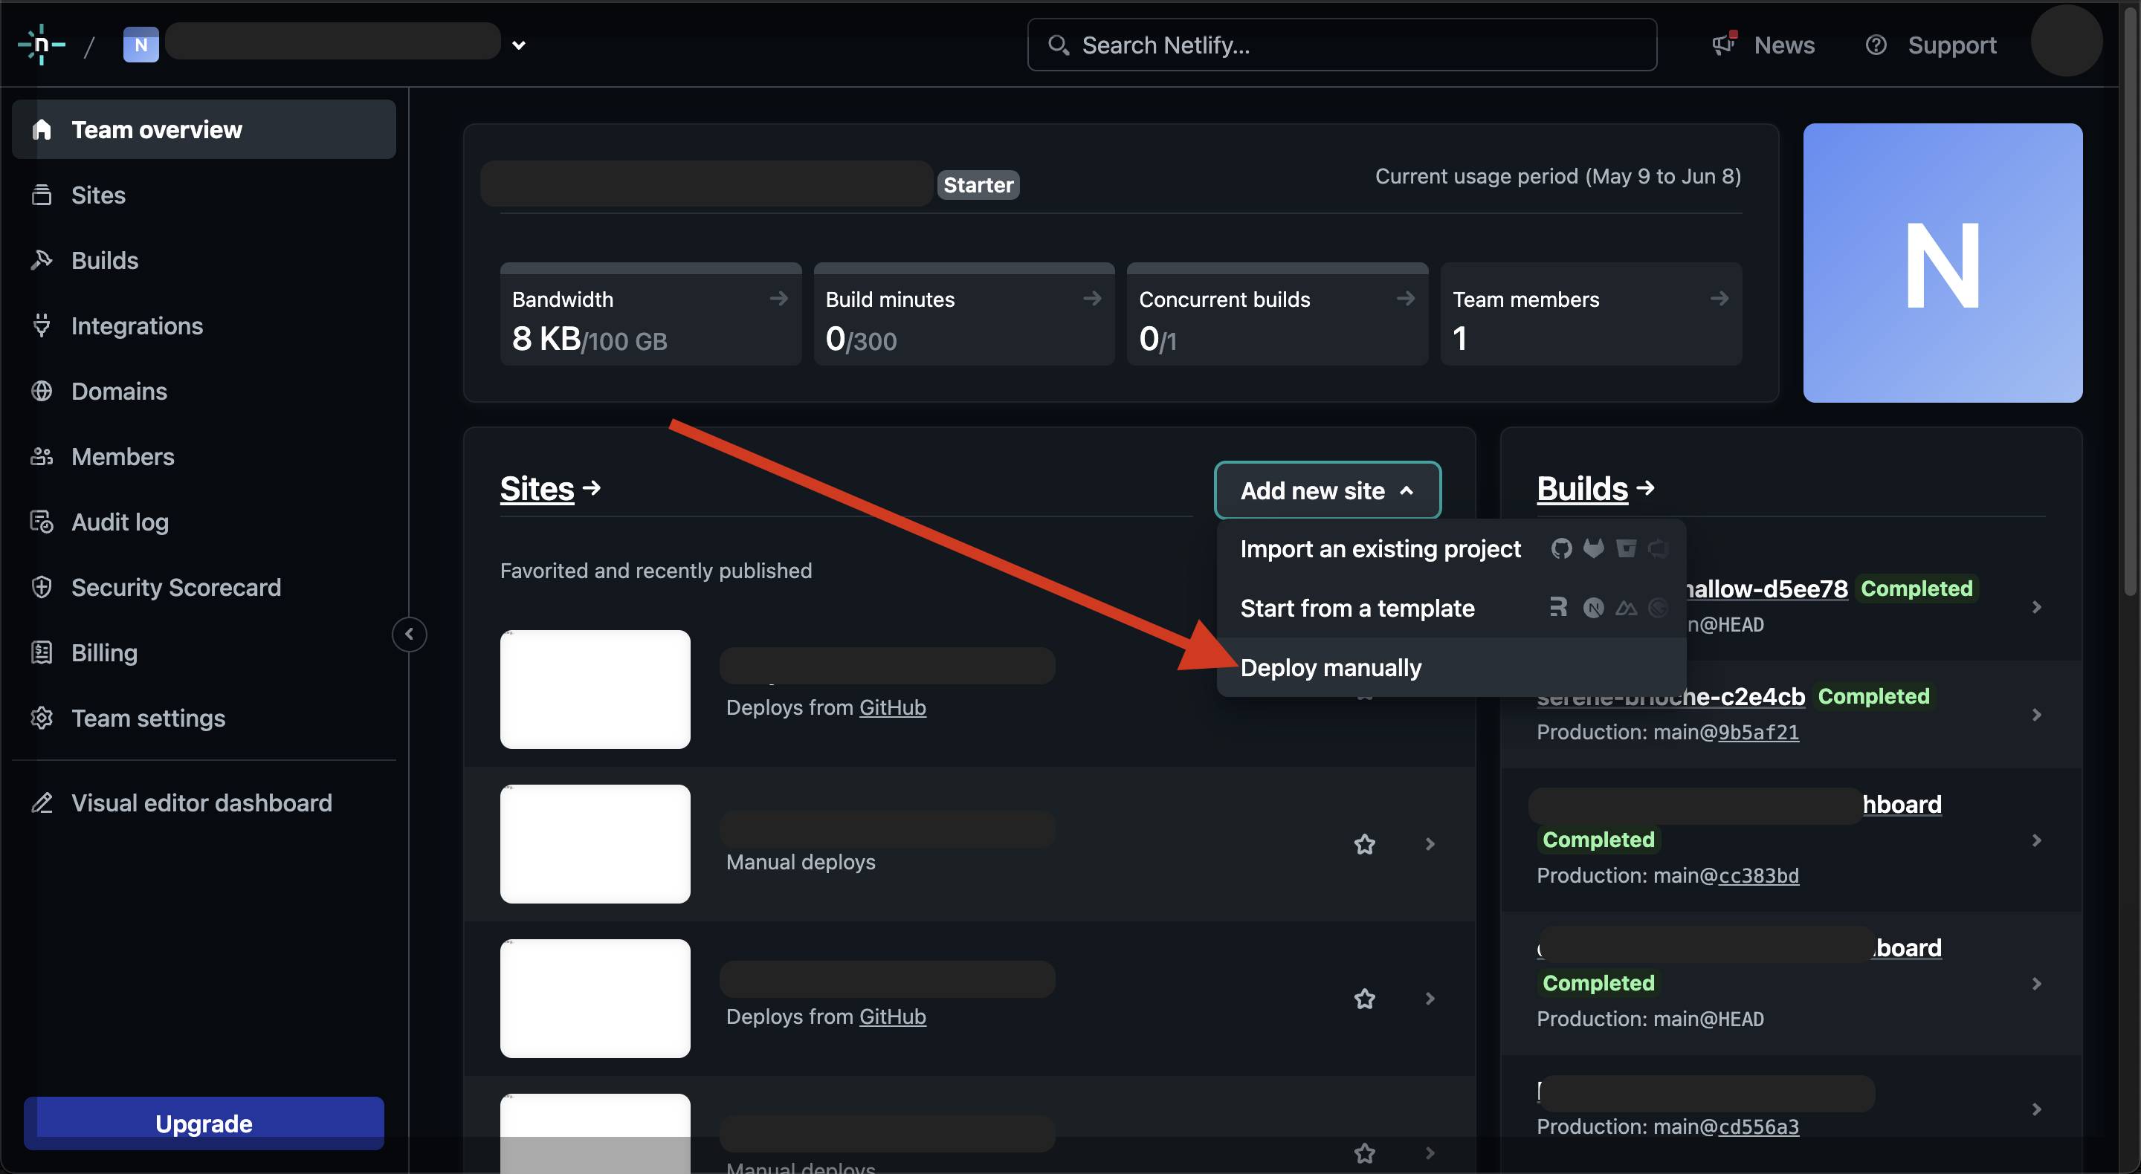This screenshot has height=1174, width=2141.
Task: Open the first Manual deploys site chevron
Action: coord(1430,844)
